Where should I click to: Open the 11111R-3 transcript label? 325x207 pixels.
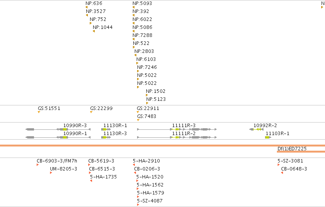pyautogui.click(x=184, y=126)
